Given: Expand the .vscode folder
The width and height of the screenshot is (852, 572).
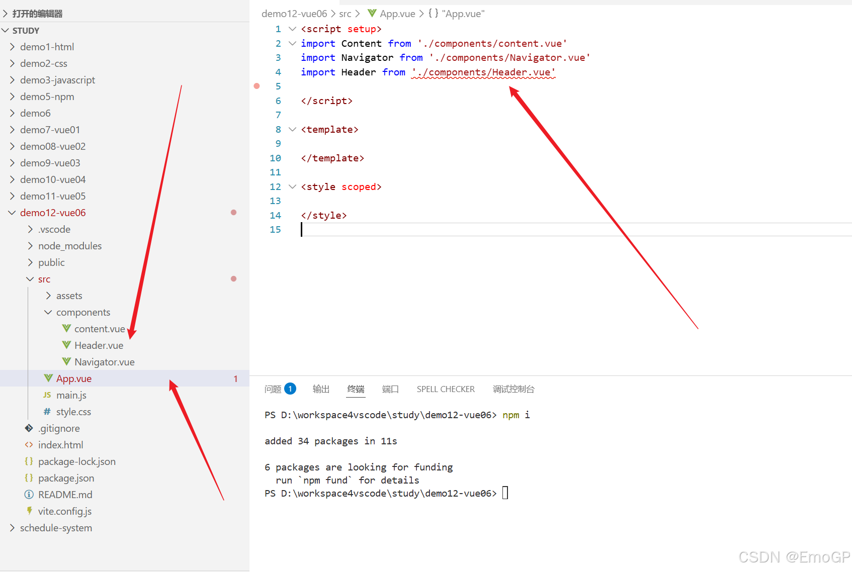Looking at the screenshot, I should (x=30, y=229).
